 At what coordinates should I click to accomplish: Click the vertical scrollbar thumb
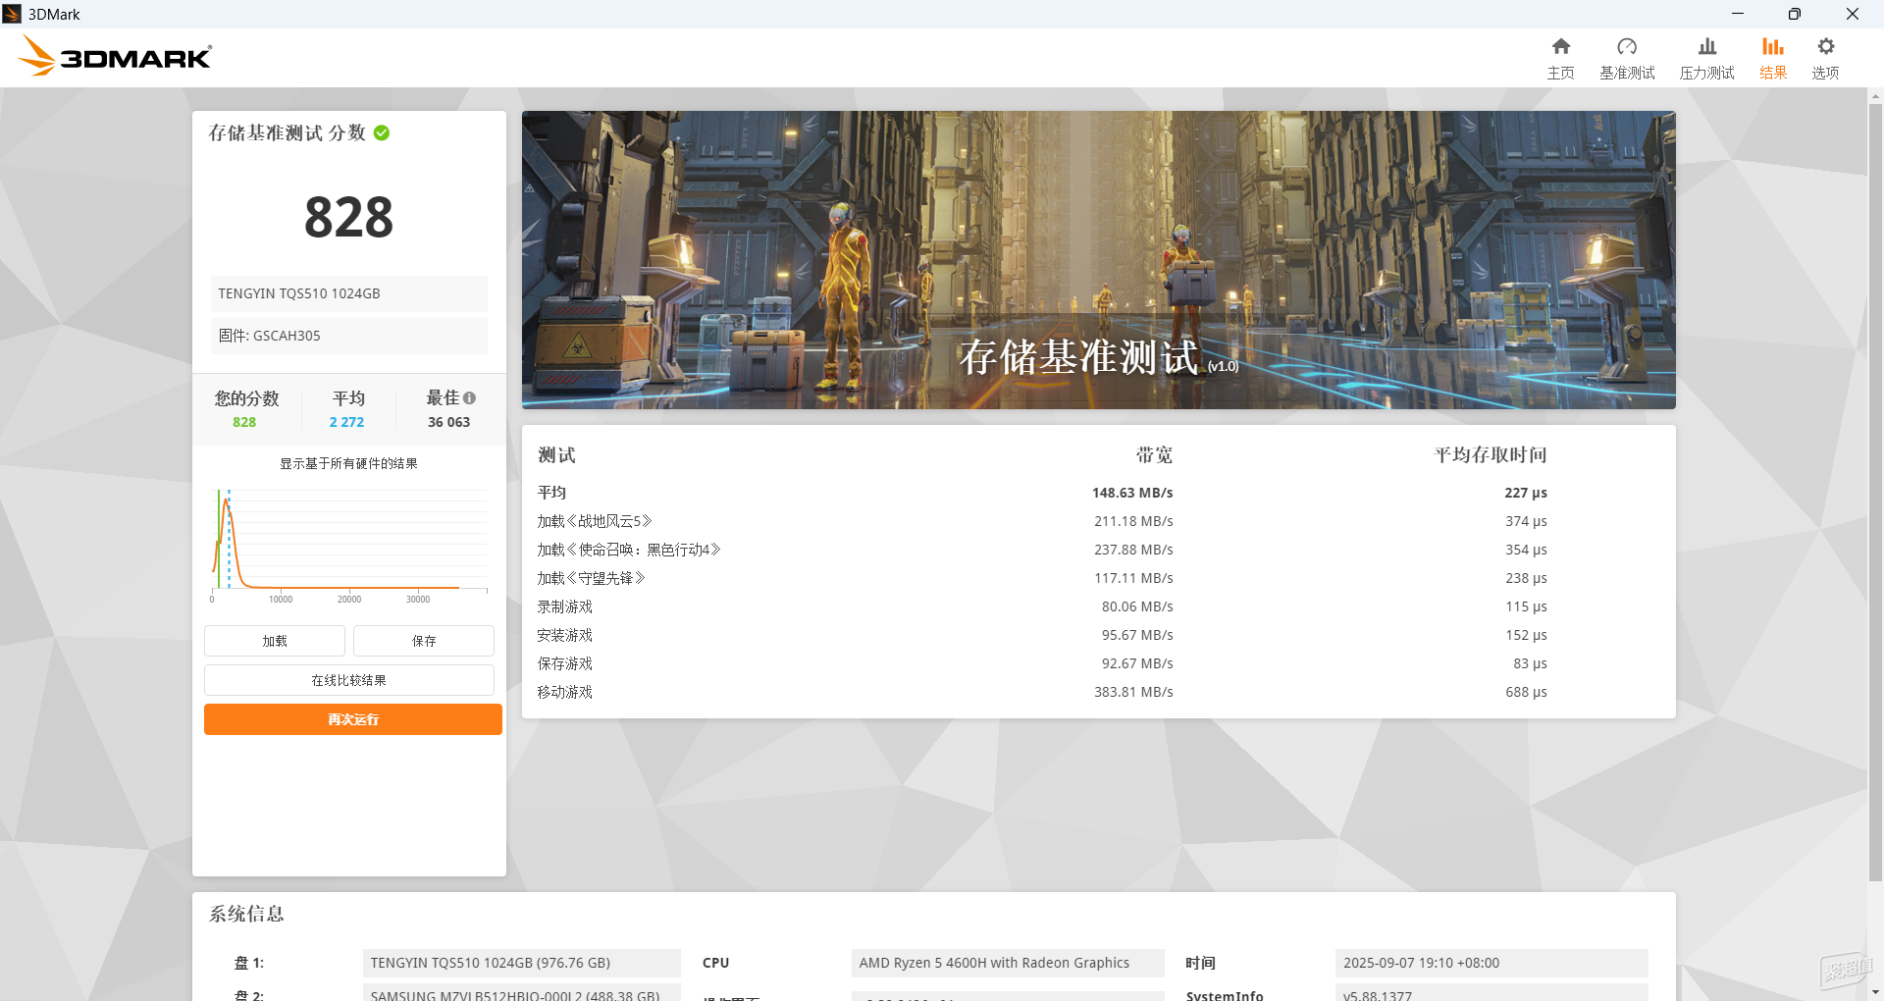(1875, 491)
